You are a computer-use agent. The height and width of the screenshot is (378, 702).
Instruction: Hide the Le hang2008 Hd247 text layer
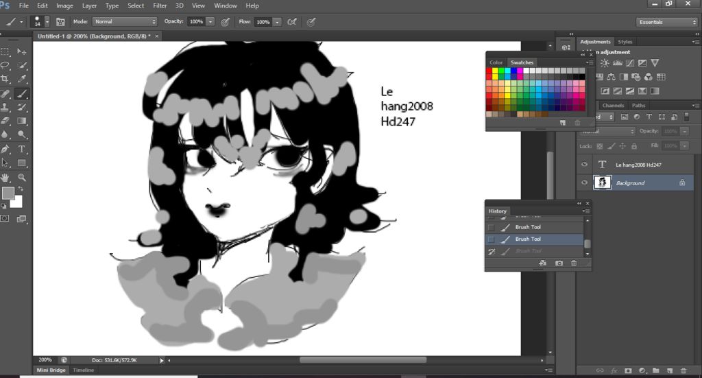(x=584, y=165)
